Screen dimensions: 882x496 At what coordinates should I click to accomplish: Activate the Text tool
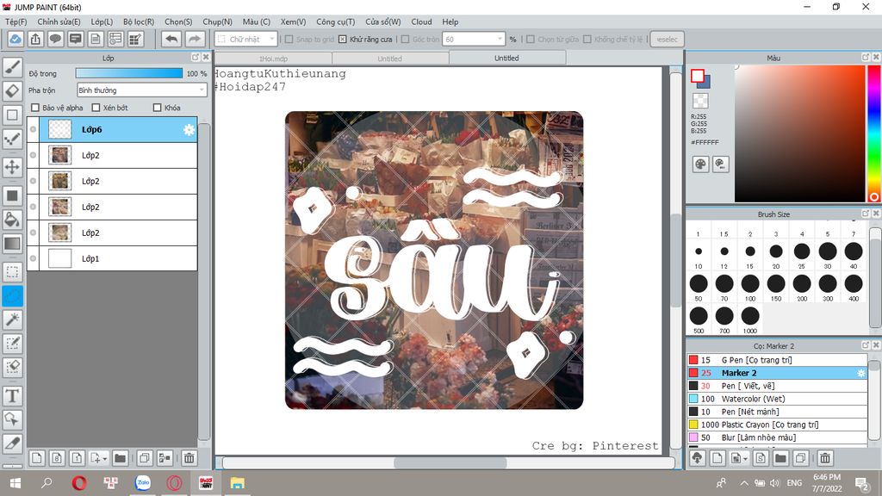[12, 395]
